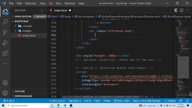Change Tab Size: 4 indentation setting
The image size is (192, 108).
(x=75, y=101)
